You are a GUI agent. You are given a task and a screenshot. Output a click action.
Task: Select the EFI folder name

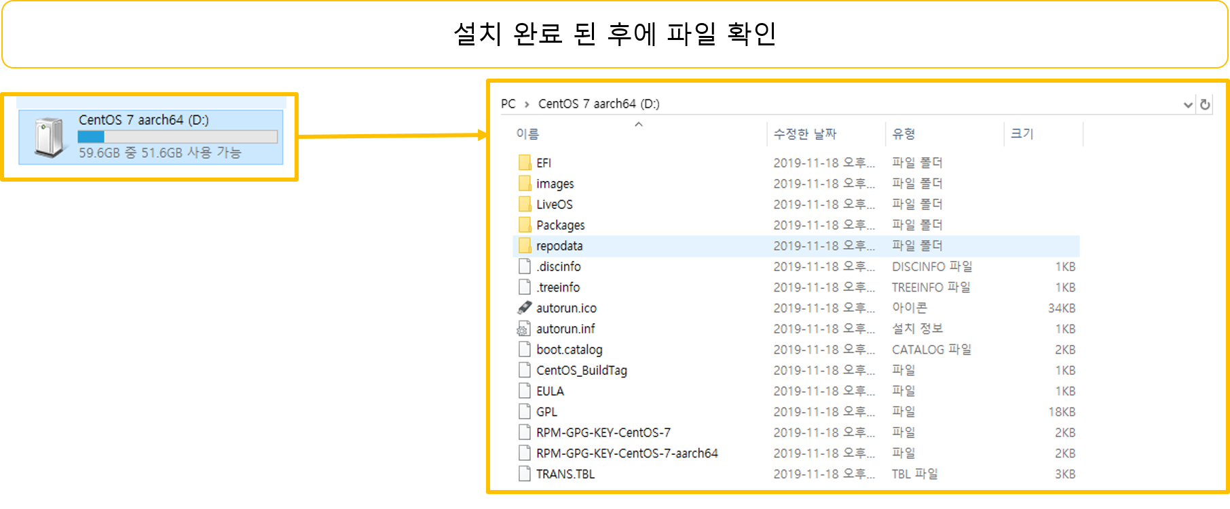(544, 163)
